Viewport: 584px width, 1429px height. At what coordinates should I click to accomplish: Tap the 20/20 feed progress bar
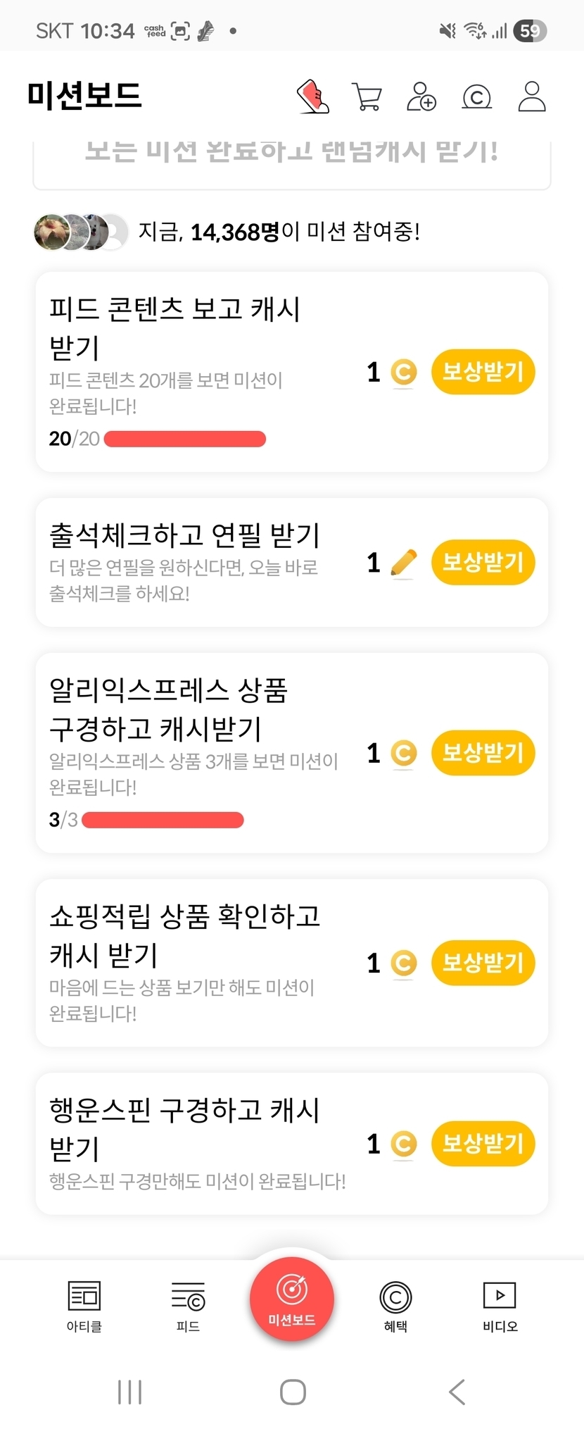pos(184,439)
